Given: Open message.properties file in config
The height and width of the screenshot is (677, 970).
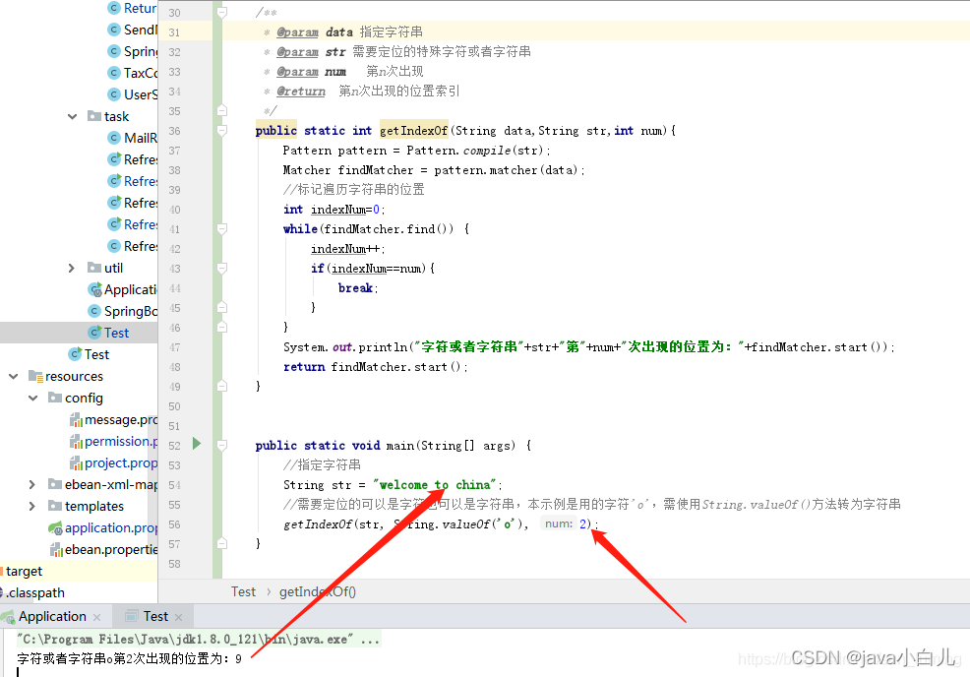Looking at the screenshot, I should pos(121,419).
